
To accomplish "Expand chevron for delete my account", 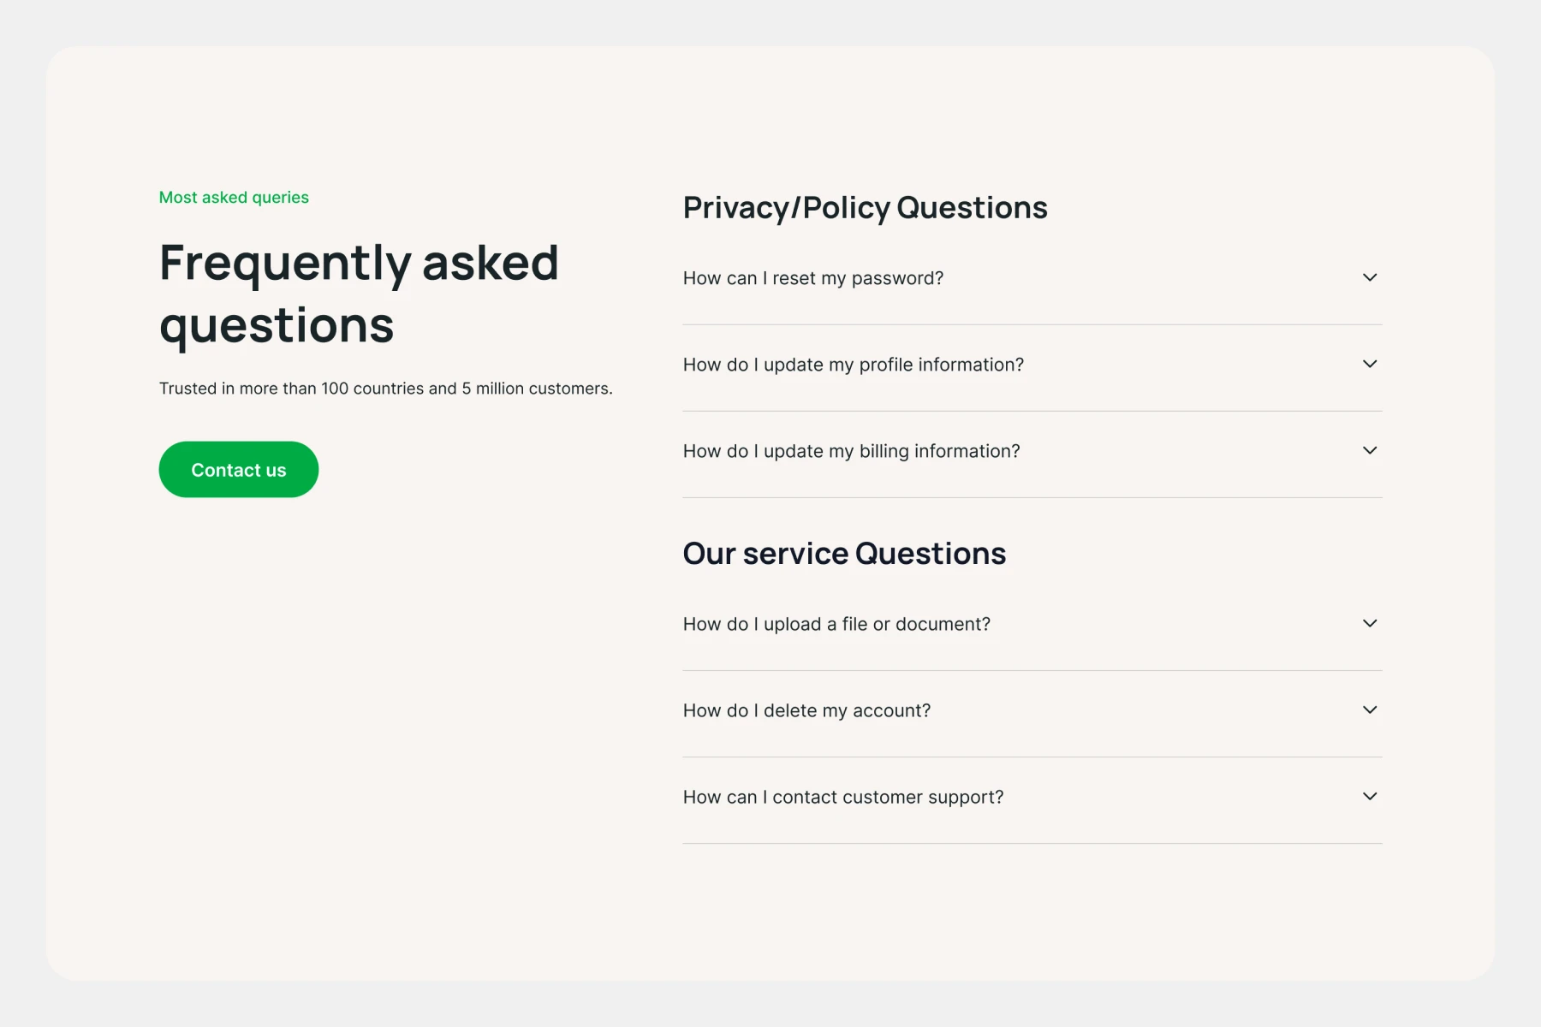I will 1370,709.
